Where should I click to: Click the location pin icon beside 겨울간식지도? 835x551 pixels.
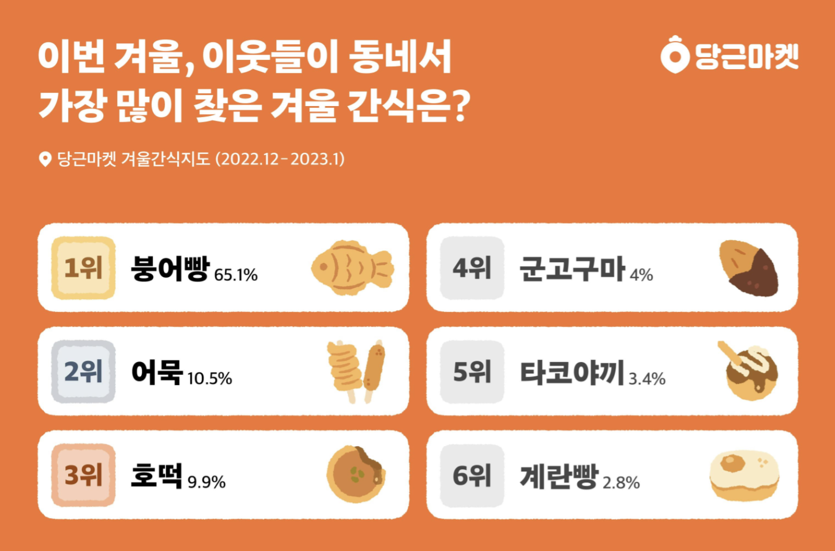pyautogui.click(x=44, y=159)
